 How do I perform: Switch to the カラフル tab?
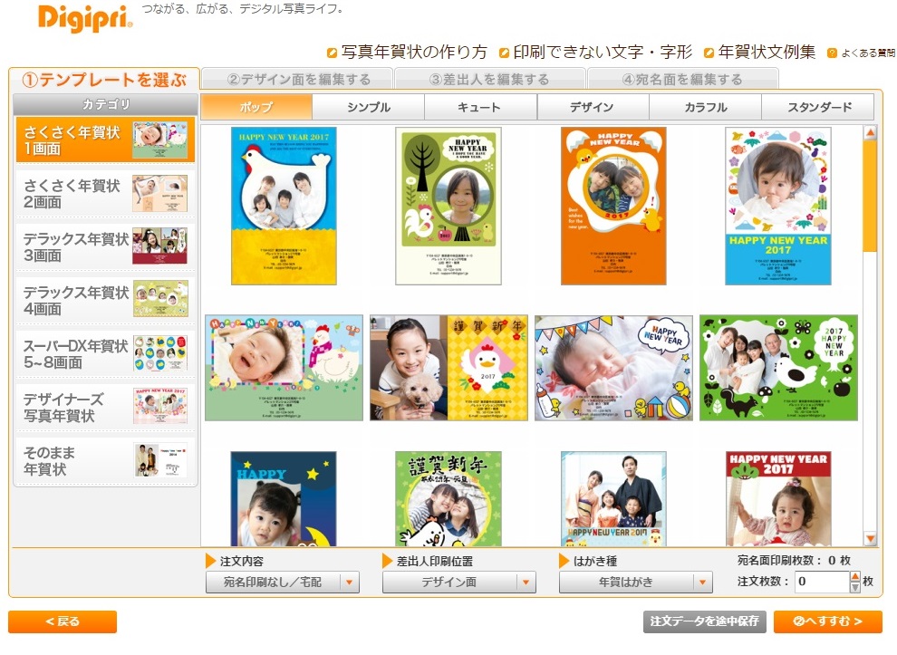[x=705, y=107]
